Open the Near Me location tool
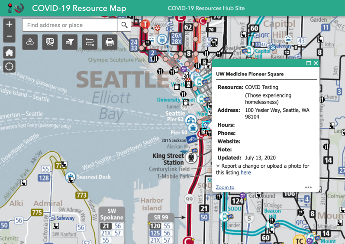Viewport: 345px width, 244px height. (30, 42)
